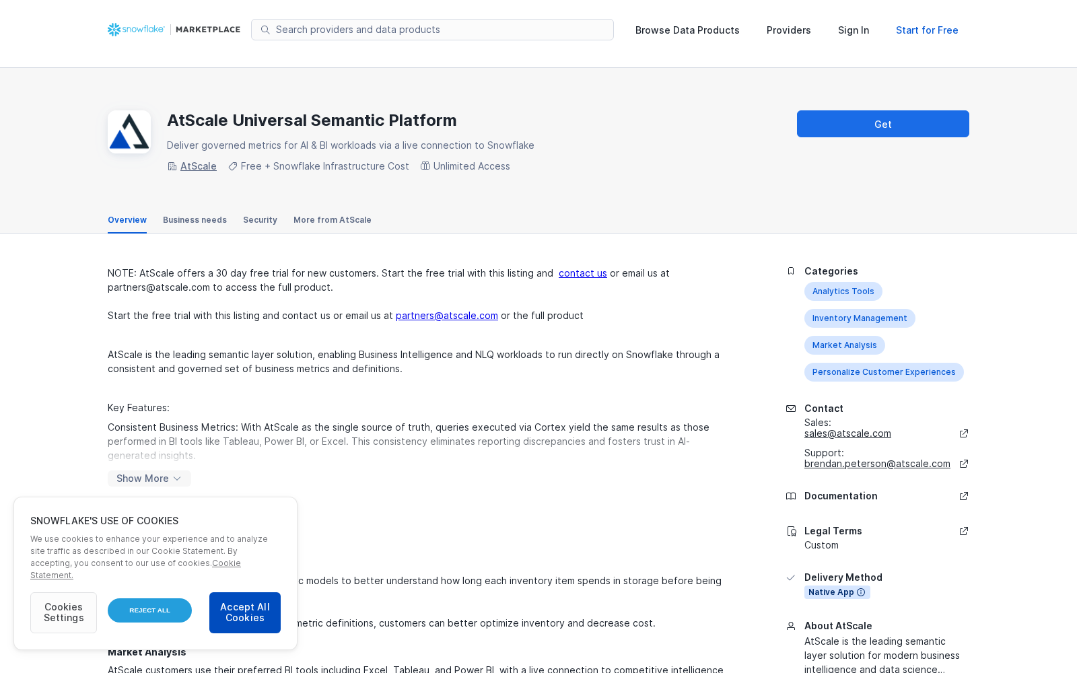Screen dimensions: 1077x673
Task: Open the AtScale provider link
Action: (199, 166)
